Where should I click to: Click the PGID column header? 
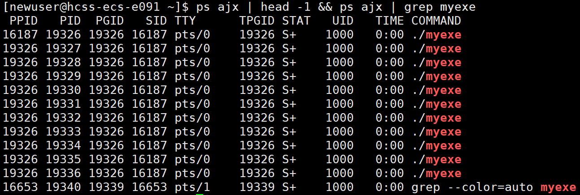click(x=110, y=21)
